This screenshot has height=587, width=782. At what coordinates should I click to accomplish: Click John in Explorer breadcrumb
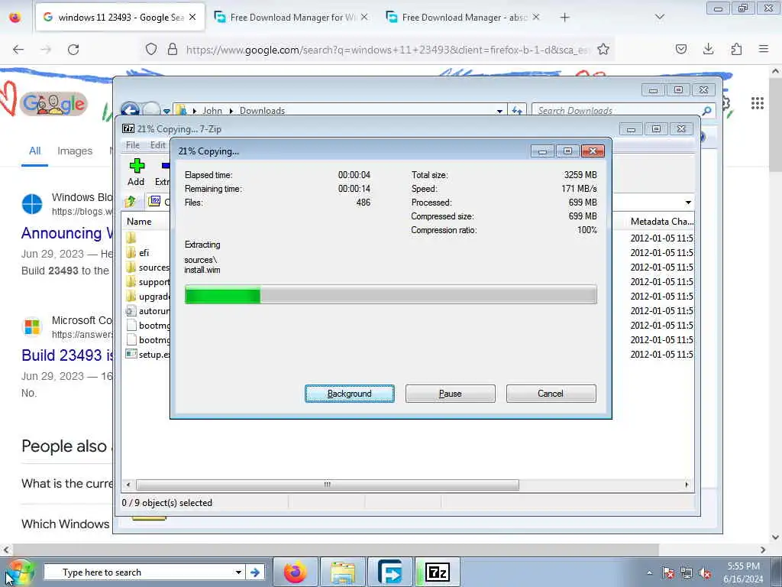click(x=212, y=110)
